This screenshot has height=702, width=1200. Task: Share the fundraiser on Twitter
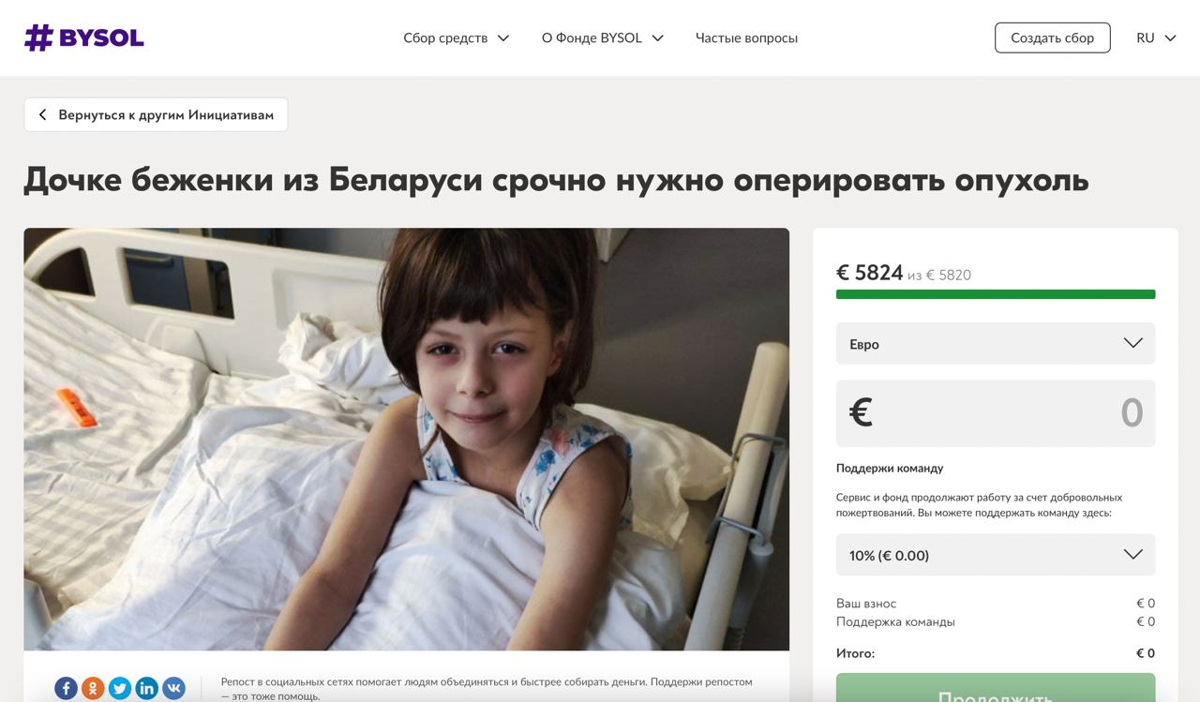[120, 688]
